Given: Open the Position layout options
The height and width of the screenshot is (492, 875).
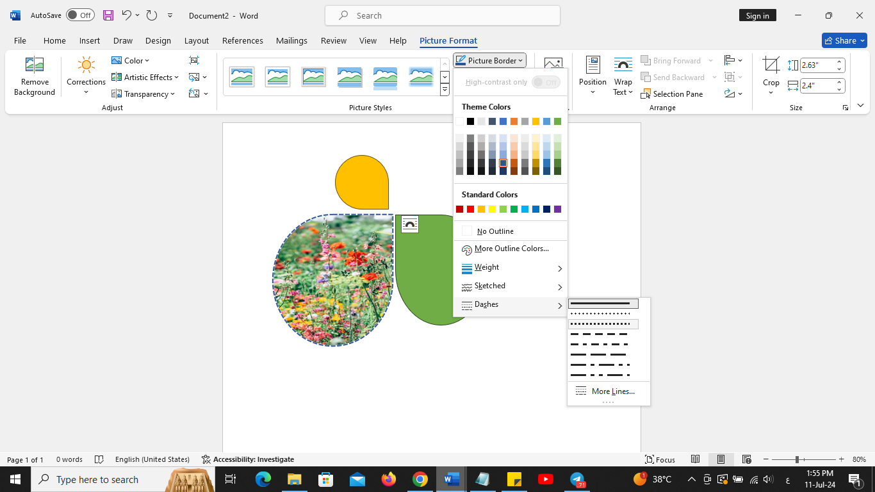Looking at the screenshot, I should [x=593, y=76].
